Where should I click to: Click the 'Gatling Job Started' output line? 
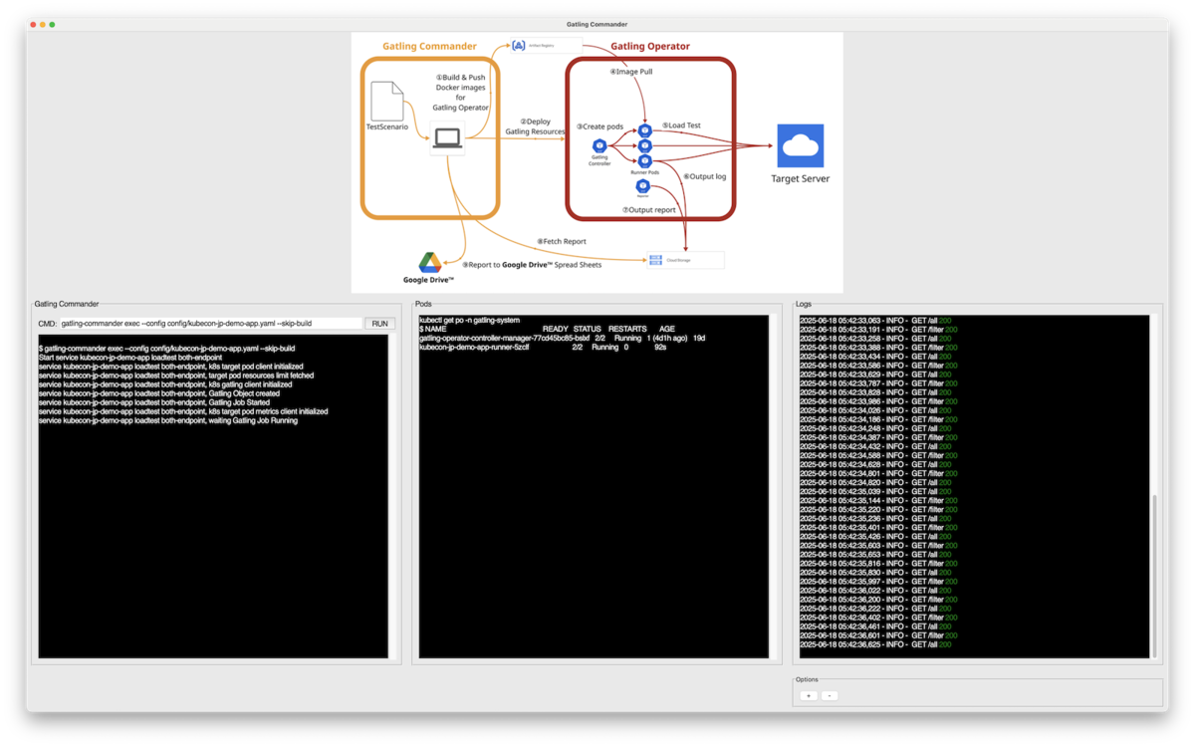coord(154,402)
